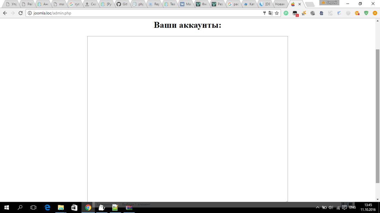Open the green shield extension icon
Viewport: 380px width, 213px height.
point(366,13)
